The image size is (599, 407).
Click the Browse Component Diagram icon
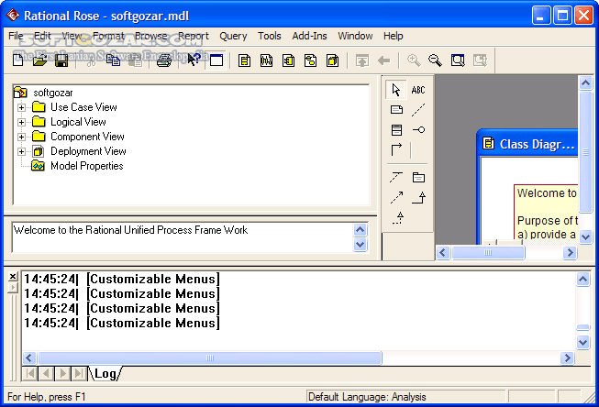288,60
